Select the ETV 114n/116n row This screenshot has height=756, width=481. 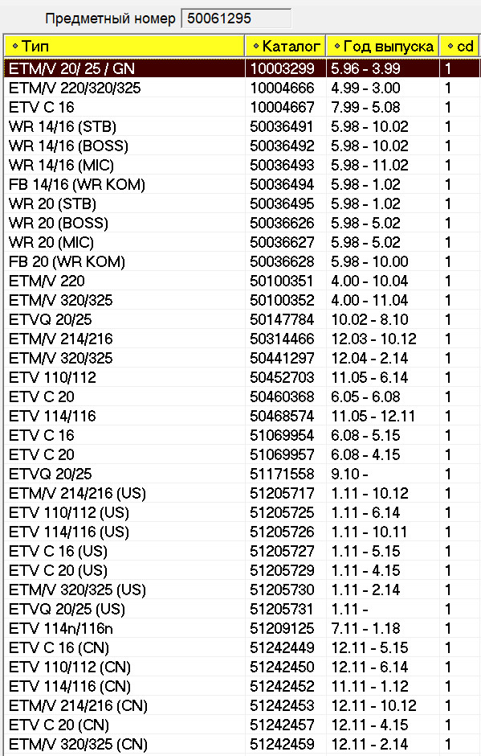coord(243,628)
